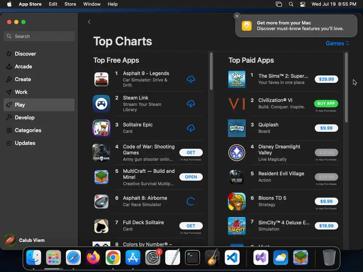Select Work in the sidebar

(x=39, y=92)
